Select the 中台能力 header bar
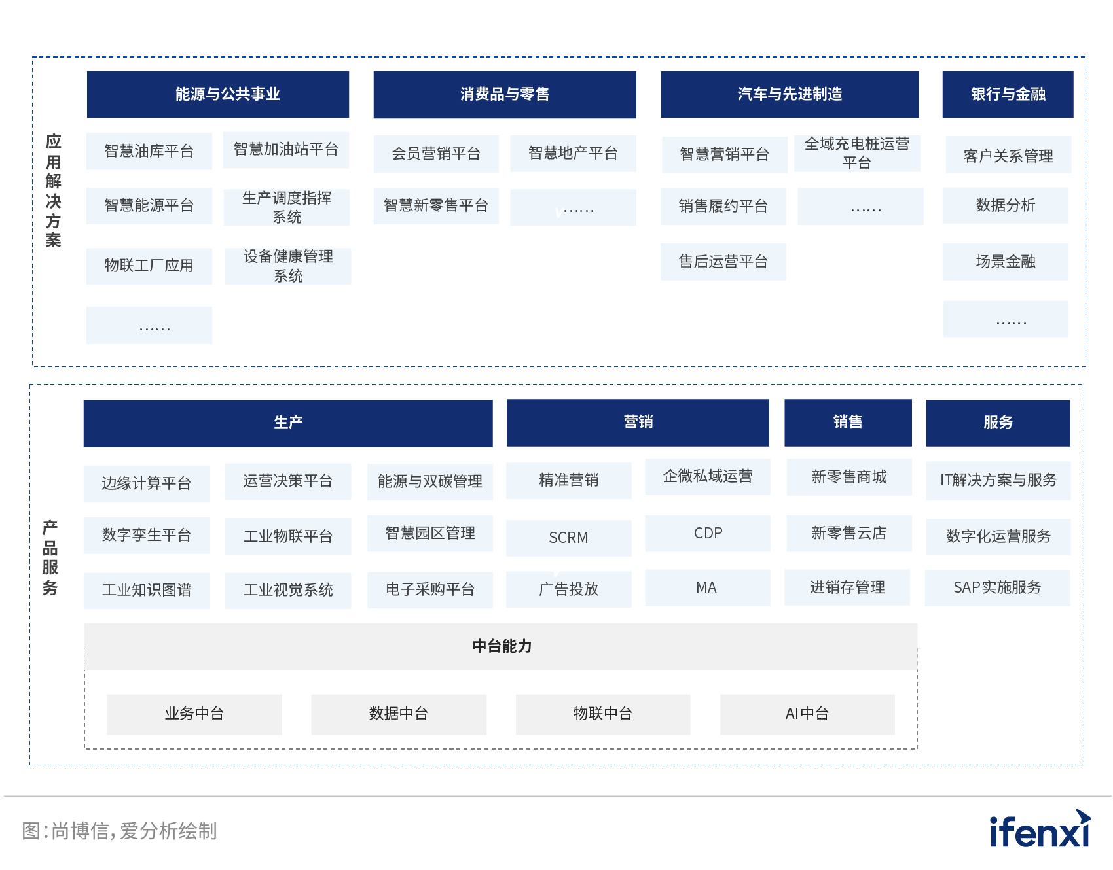This screenshot has height=870, width=1113. click(501, 646)
